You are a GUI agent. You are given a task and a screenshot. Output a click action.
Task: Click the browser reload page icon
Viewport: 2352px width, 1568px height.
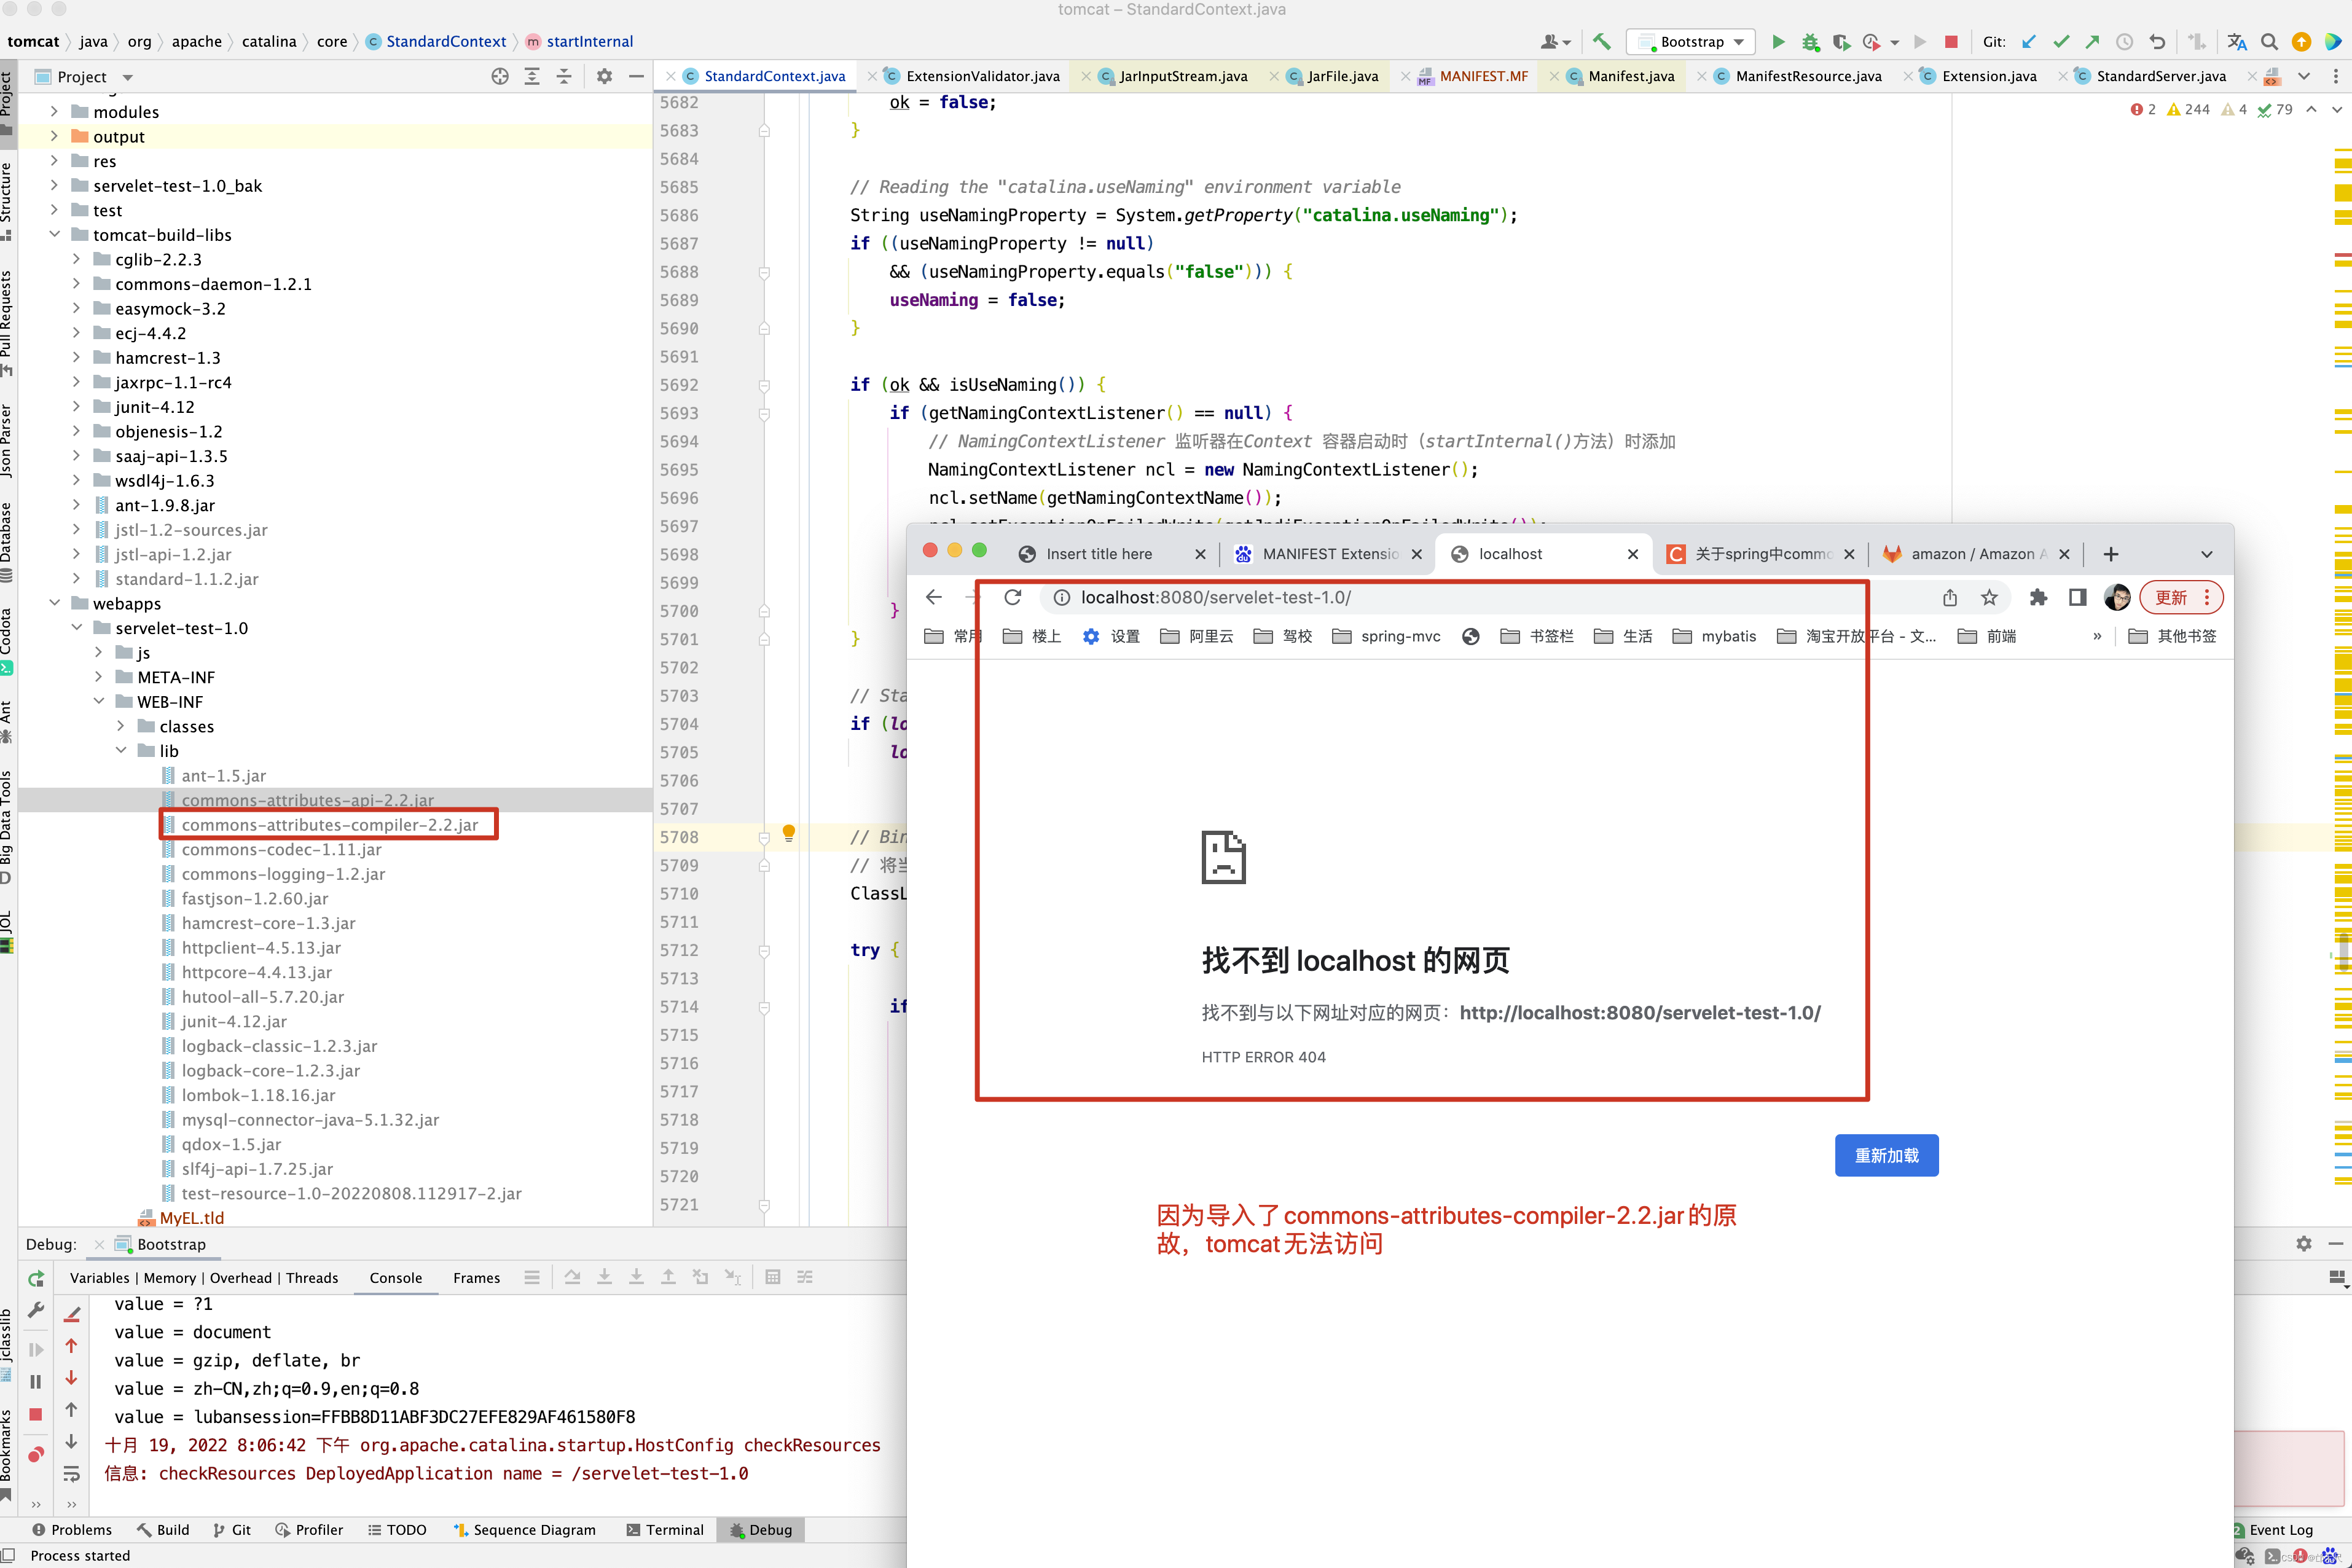click(x=1013, y=597)
